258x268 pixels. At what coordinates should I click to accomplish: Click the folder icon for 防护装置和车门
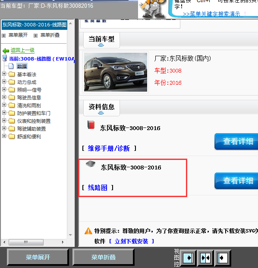[x=12, y=113]
